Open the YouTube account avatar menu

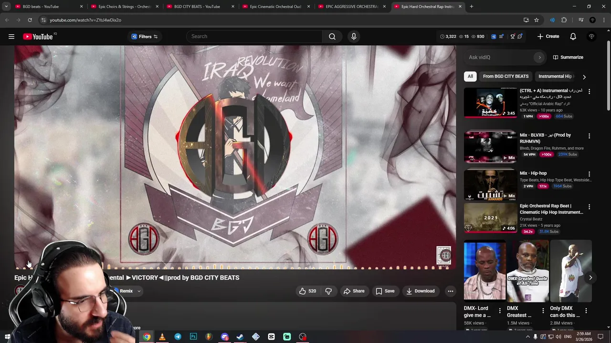coord(592,36)
